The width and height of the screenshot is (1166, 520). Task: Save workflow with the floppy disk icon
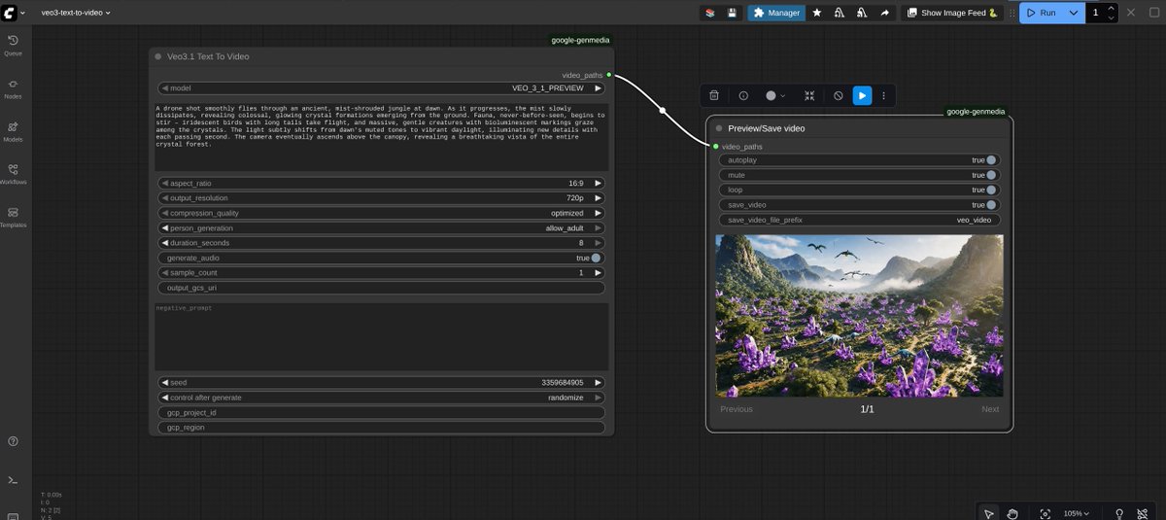click(732, 13)
